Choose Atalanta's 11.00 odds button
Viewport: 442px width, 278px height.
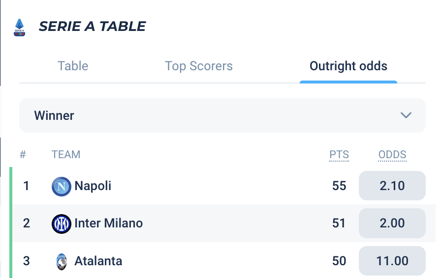[x=392, y=260]
